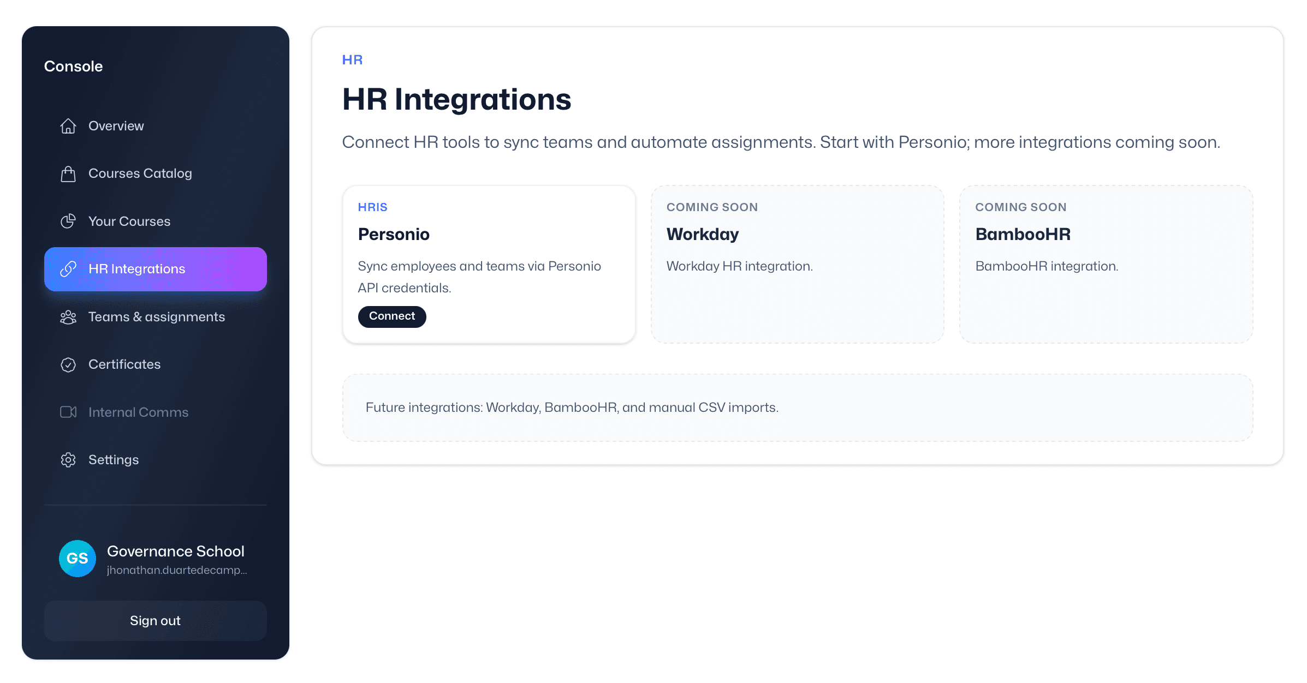Select the Teams & assignments people icon
This screenshot has width=1307, height=683.
[68, 317]
